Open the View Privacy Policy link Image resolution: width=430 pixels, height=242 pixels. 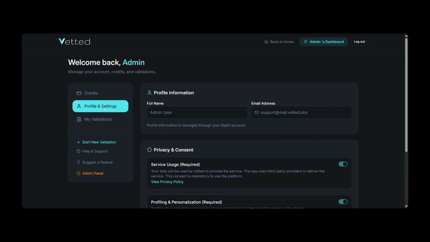click(x=167, y=182)
